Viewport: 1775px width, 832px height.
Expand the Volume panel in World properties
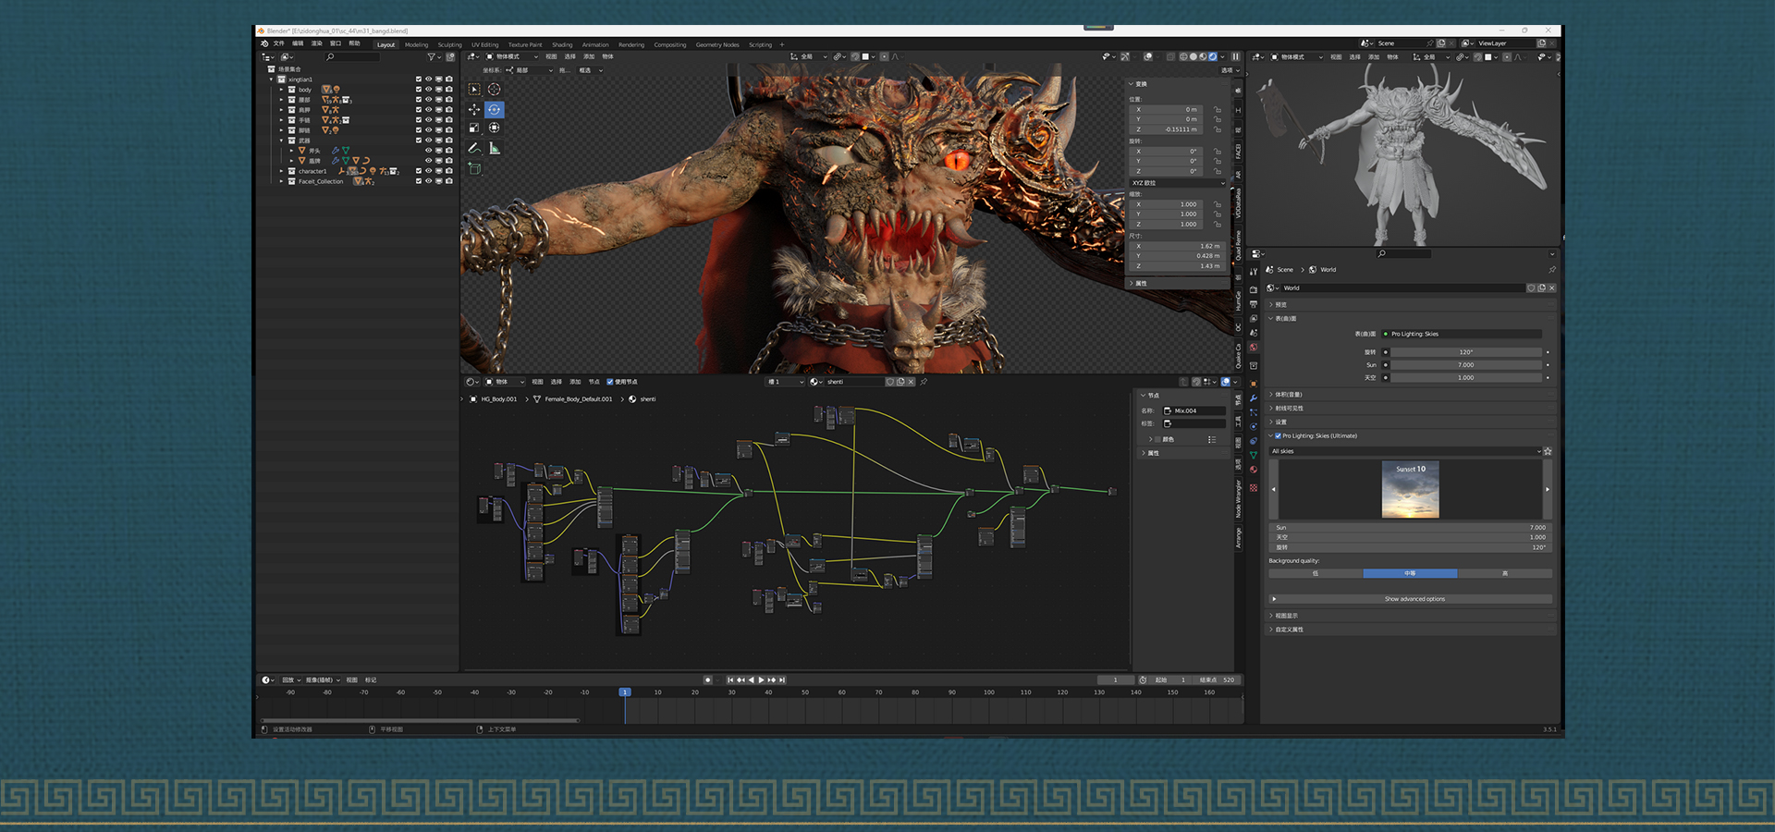(x=1412, y=395)
